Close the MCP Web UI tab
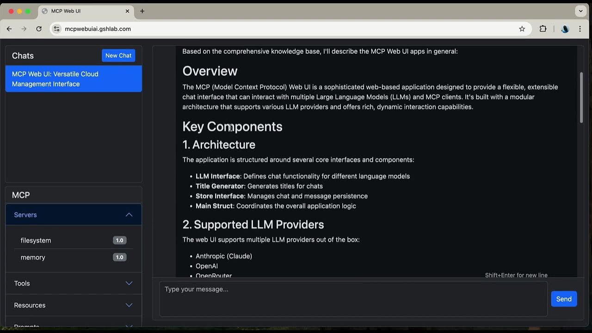Screen dimensions: 592x333 tap(128, 11)
